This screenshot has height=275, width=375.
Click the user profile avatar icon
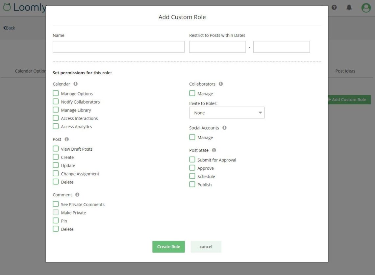coord(366,7)
